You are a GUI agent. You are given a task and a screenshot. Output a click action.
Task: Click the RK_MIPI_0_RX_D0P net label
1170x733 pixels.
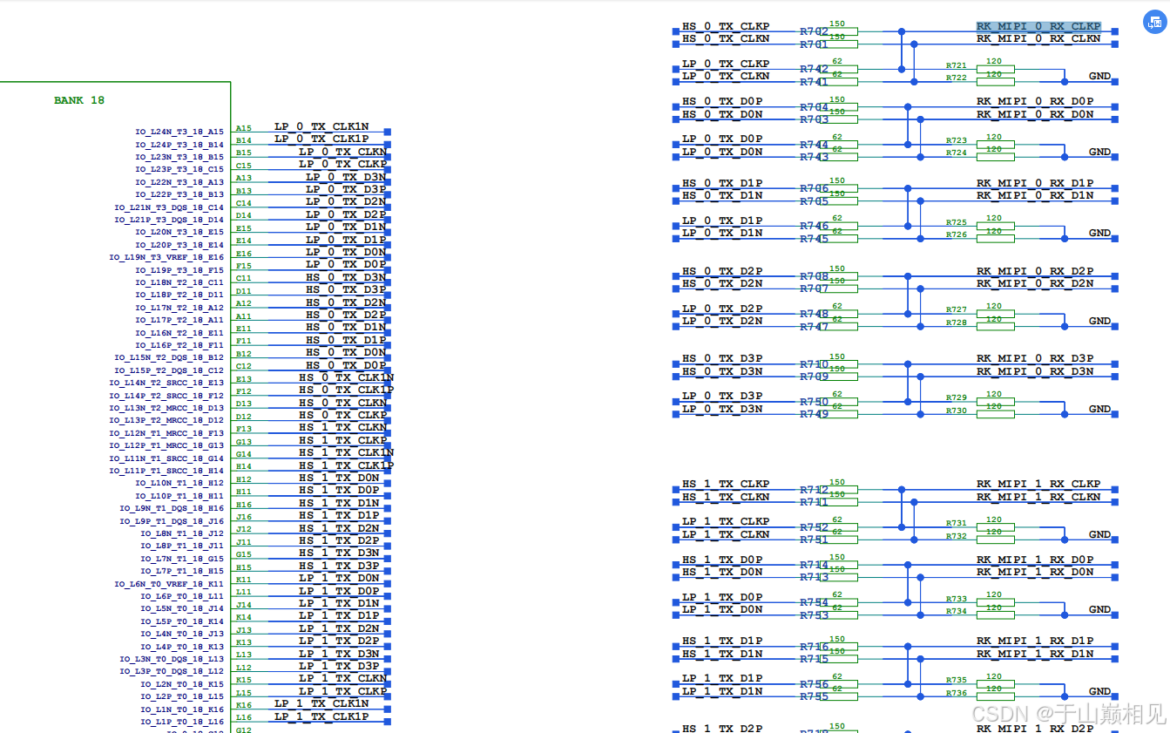1035,101
